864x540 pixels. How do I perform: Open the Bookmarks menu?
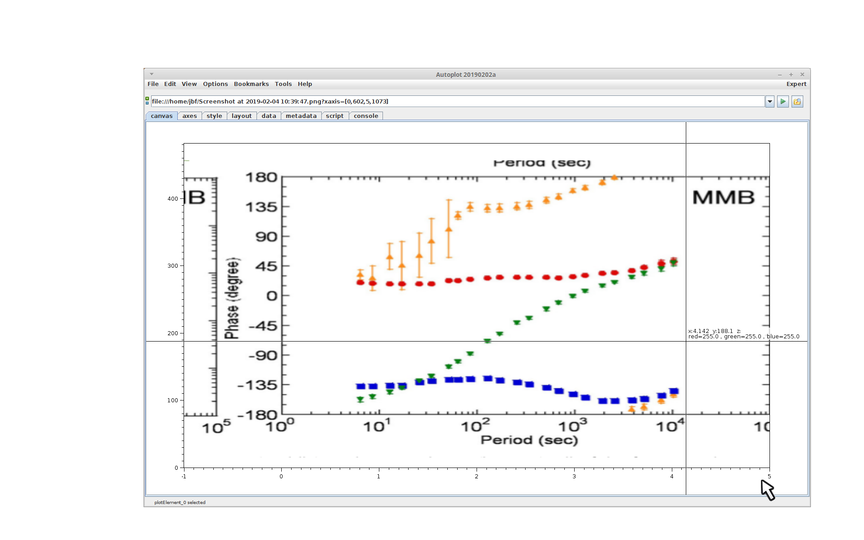251,84
